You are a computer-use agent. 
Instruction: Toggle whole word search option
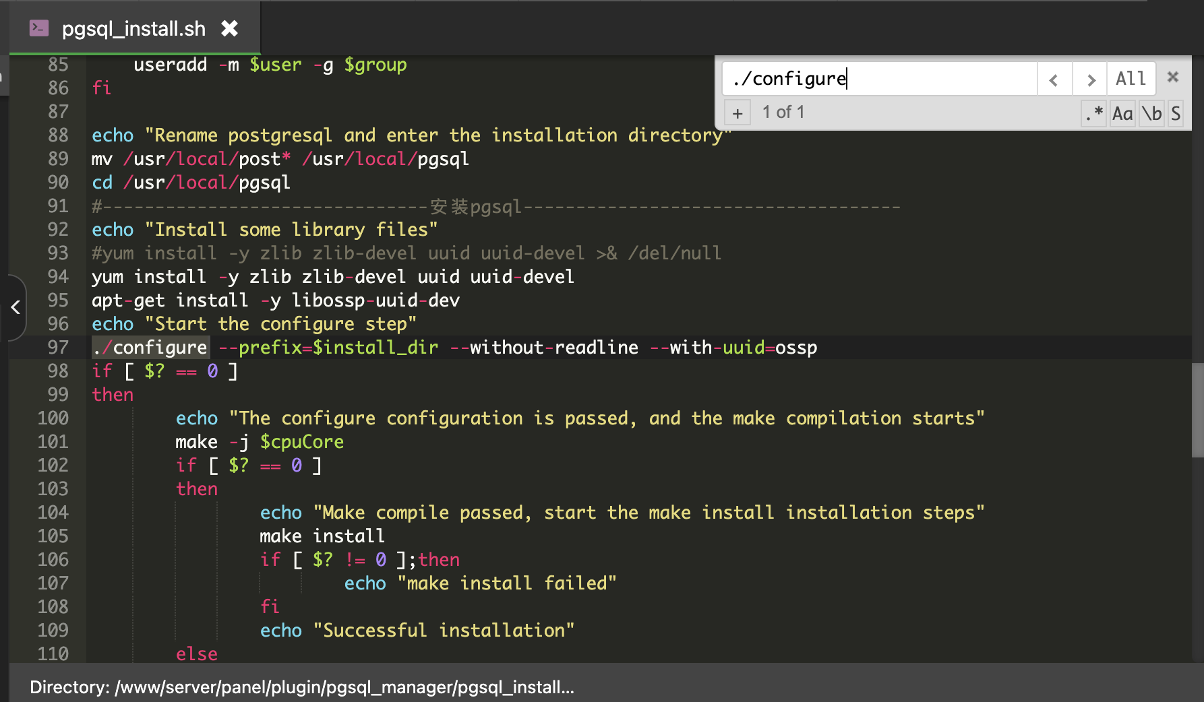pyautogui.click(x=1151, y=113)
